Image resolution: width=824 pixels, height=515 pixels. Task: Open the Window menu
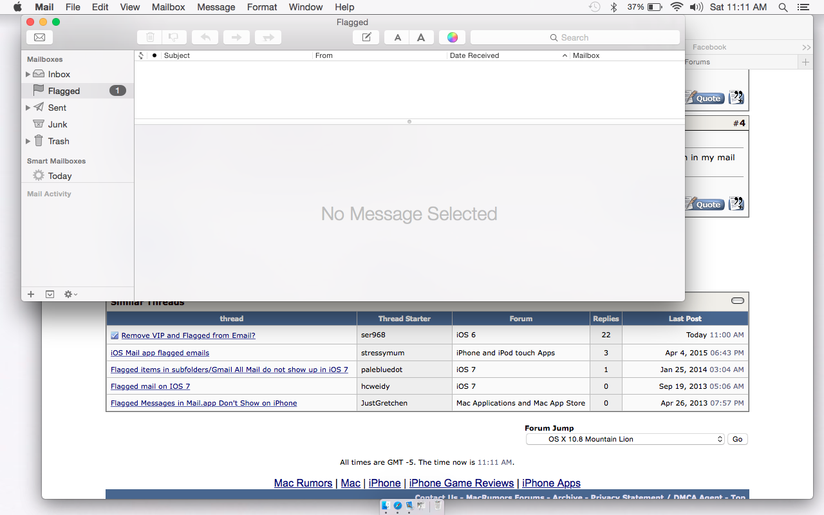tap(306, 7)
